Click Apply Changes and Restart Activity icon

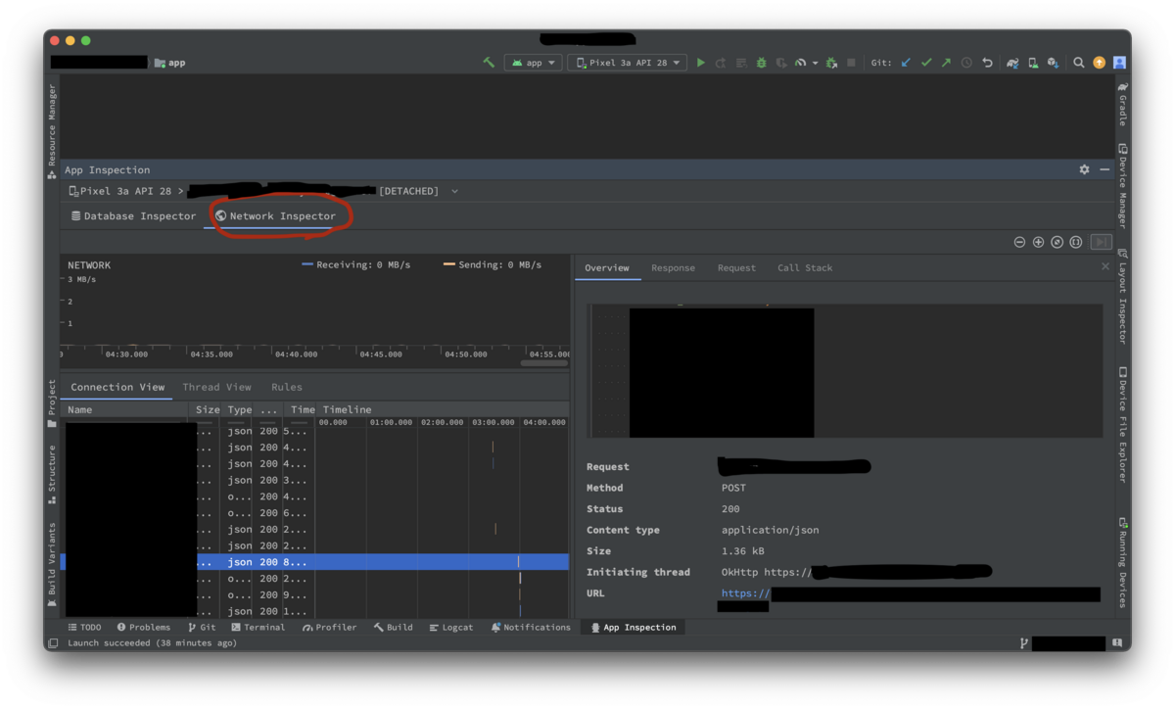pyautogui.click(x=721, y=63)
